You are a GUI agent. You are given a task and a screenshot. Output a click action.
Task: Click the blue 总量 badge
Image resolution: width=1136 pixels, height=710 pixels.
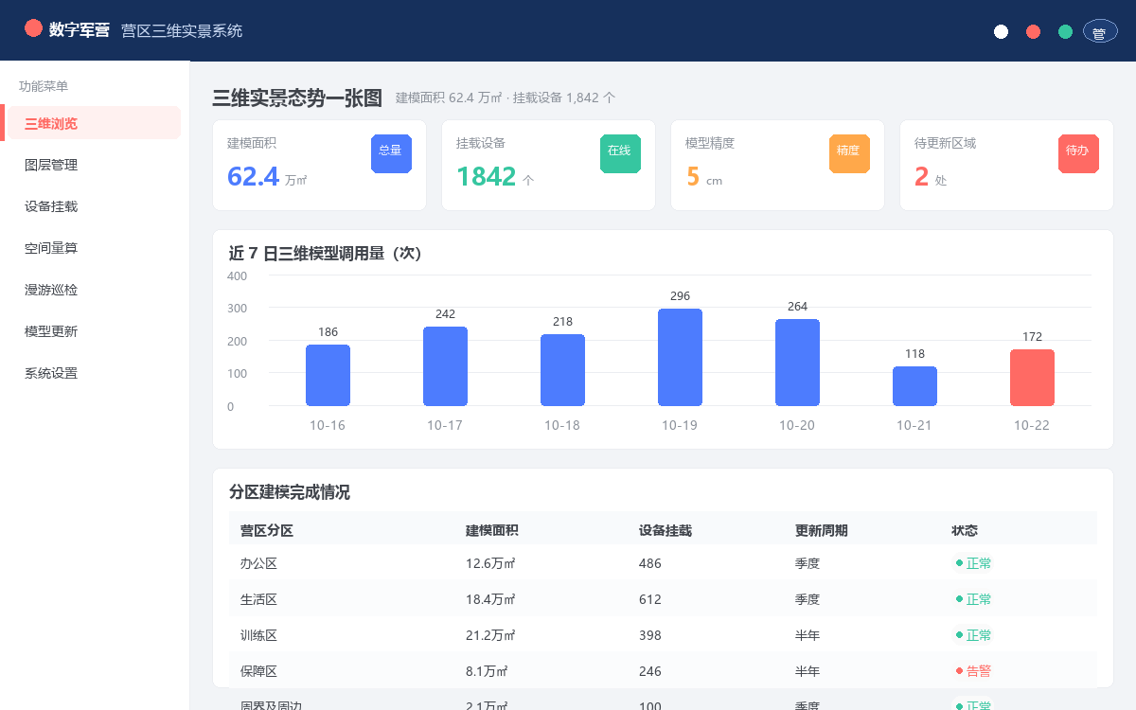click(391, 153)
